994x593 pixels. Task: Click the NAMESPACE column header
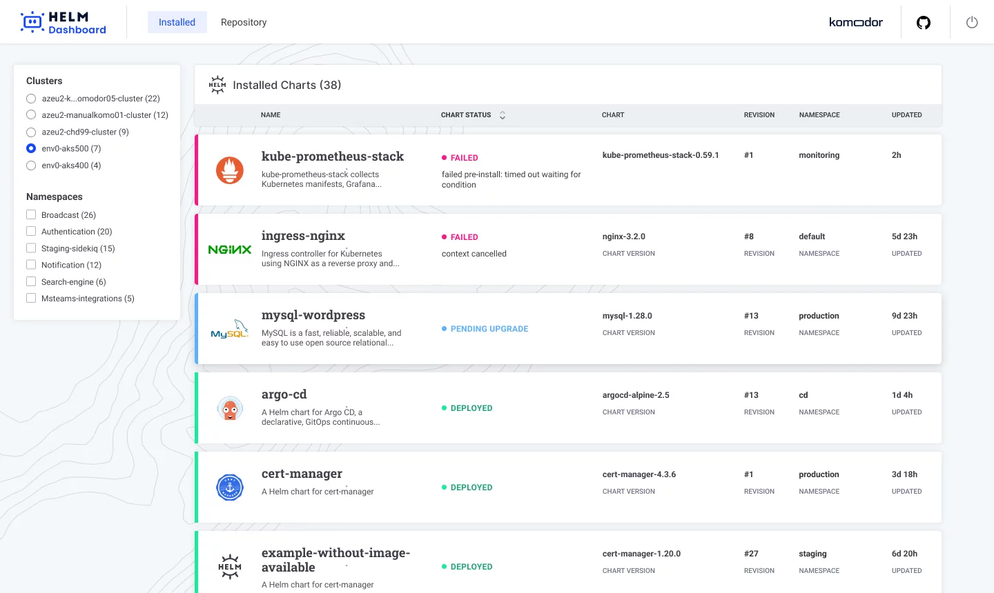[819, 115]
